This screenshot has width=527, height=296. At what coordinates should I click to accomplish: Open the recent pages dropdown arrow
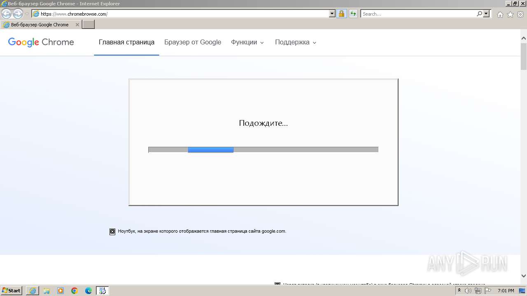coord(27,14)
